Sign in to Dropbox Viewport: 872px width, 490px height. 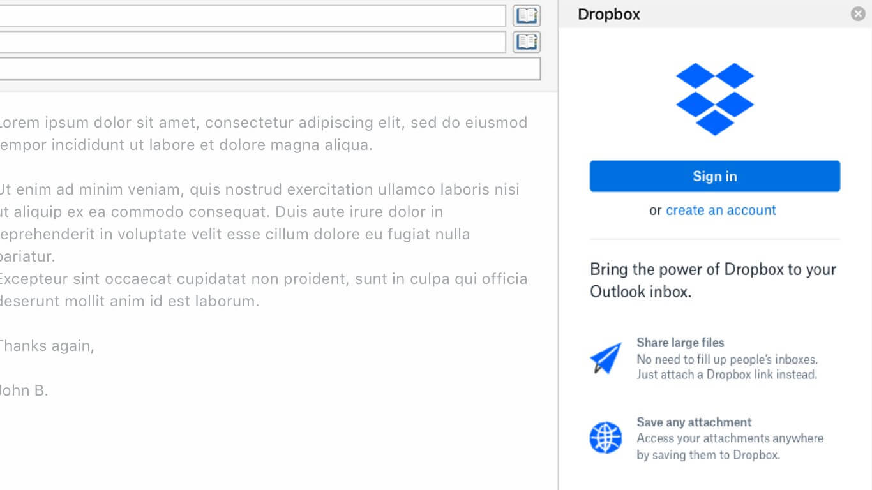point(715,176)
